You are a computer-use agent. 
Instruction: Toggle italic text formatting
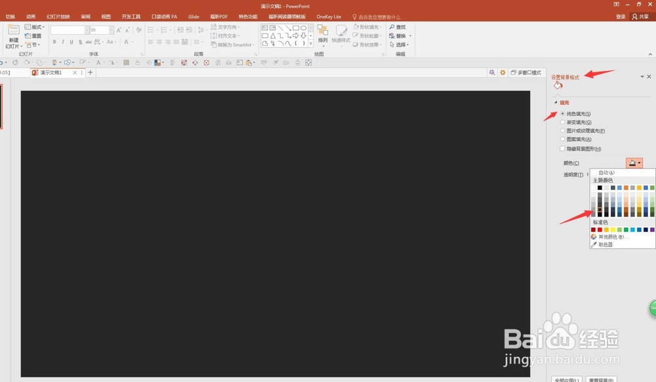point(63,42)
